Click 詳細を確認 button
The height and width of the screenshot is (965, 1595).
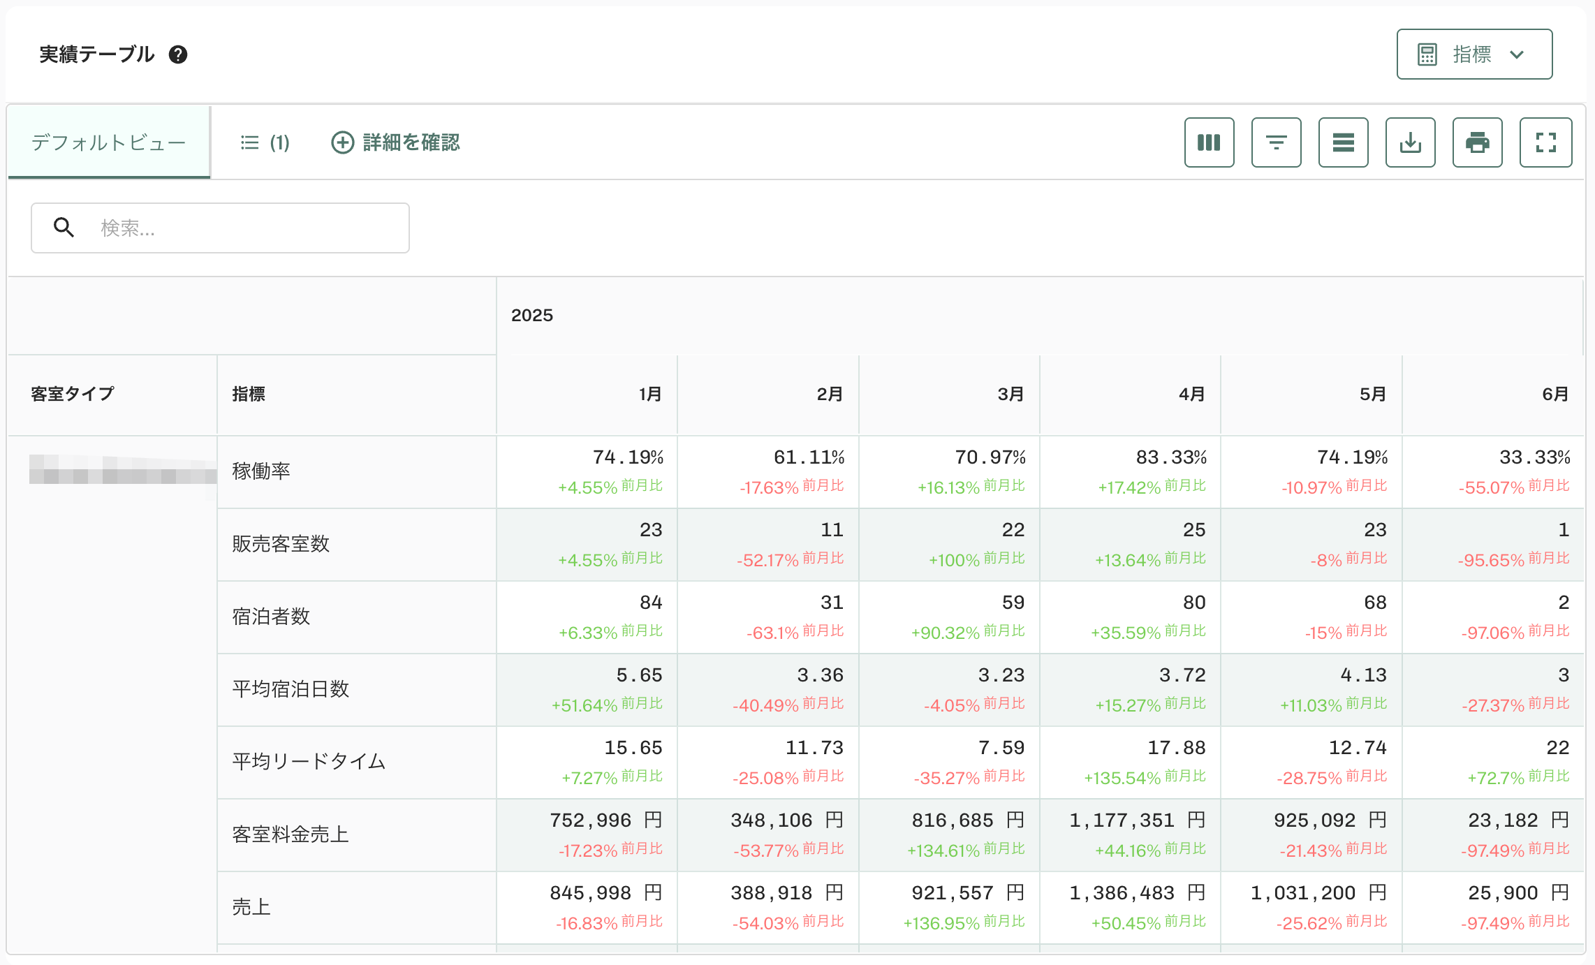click(x=395, y=142)
